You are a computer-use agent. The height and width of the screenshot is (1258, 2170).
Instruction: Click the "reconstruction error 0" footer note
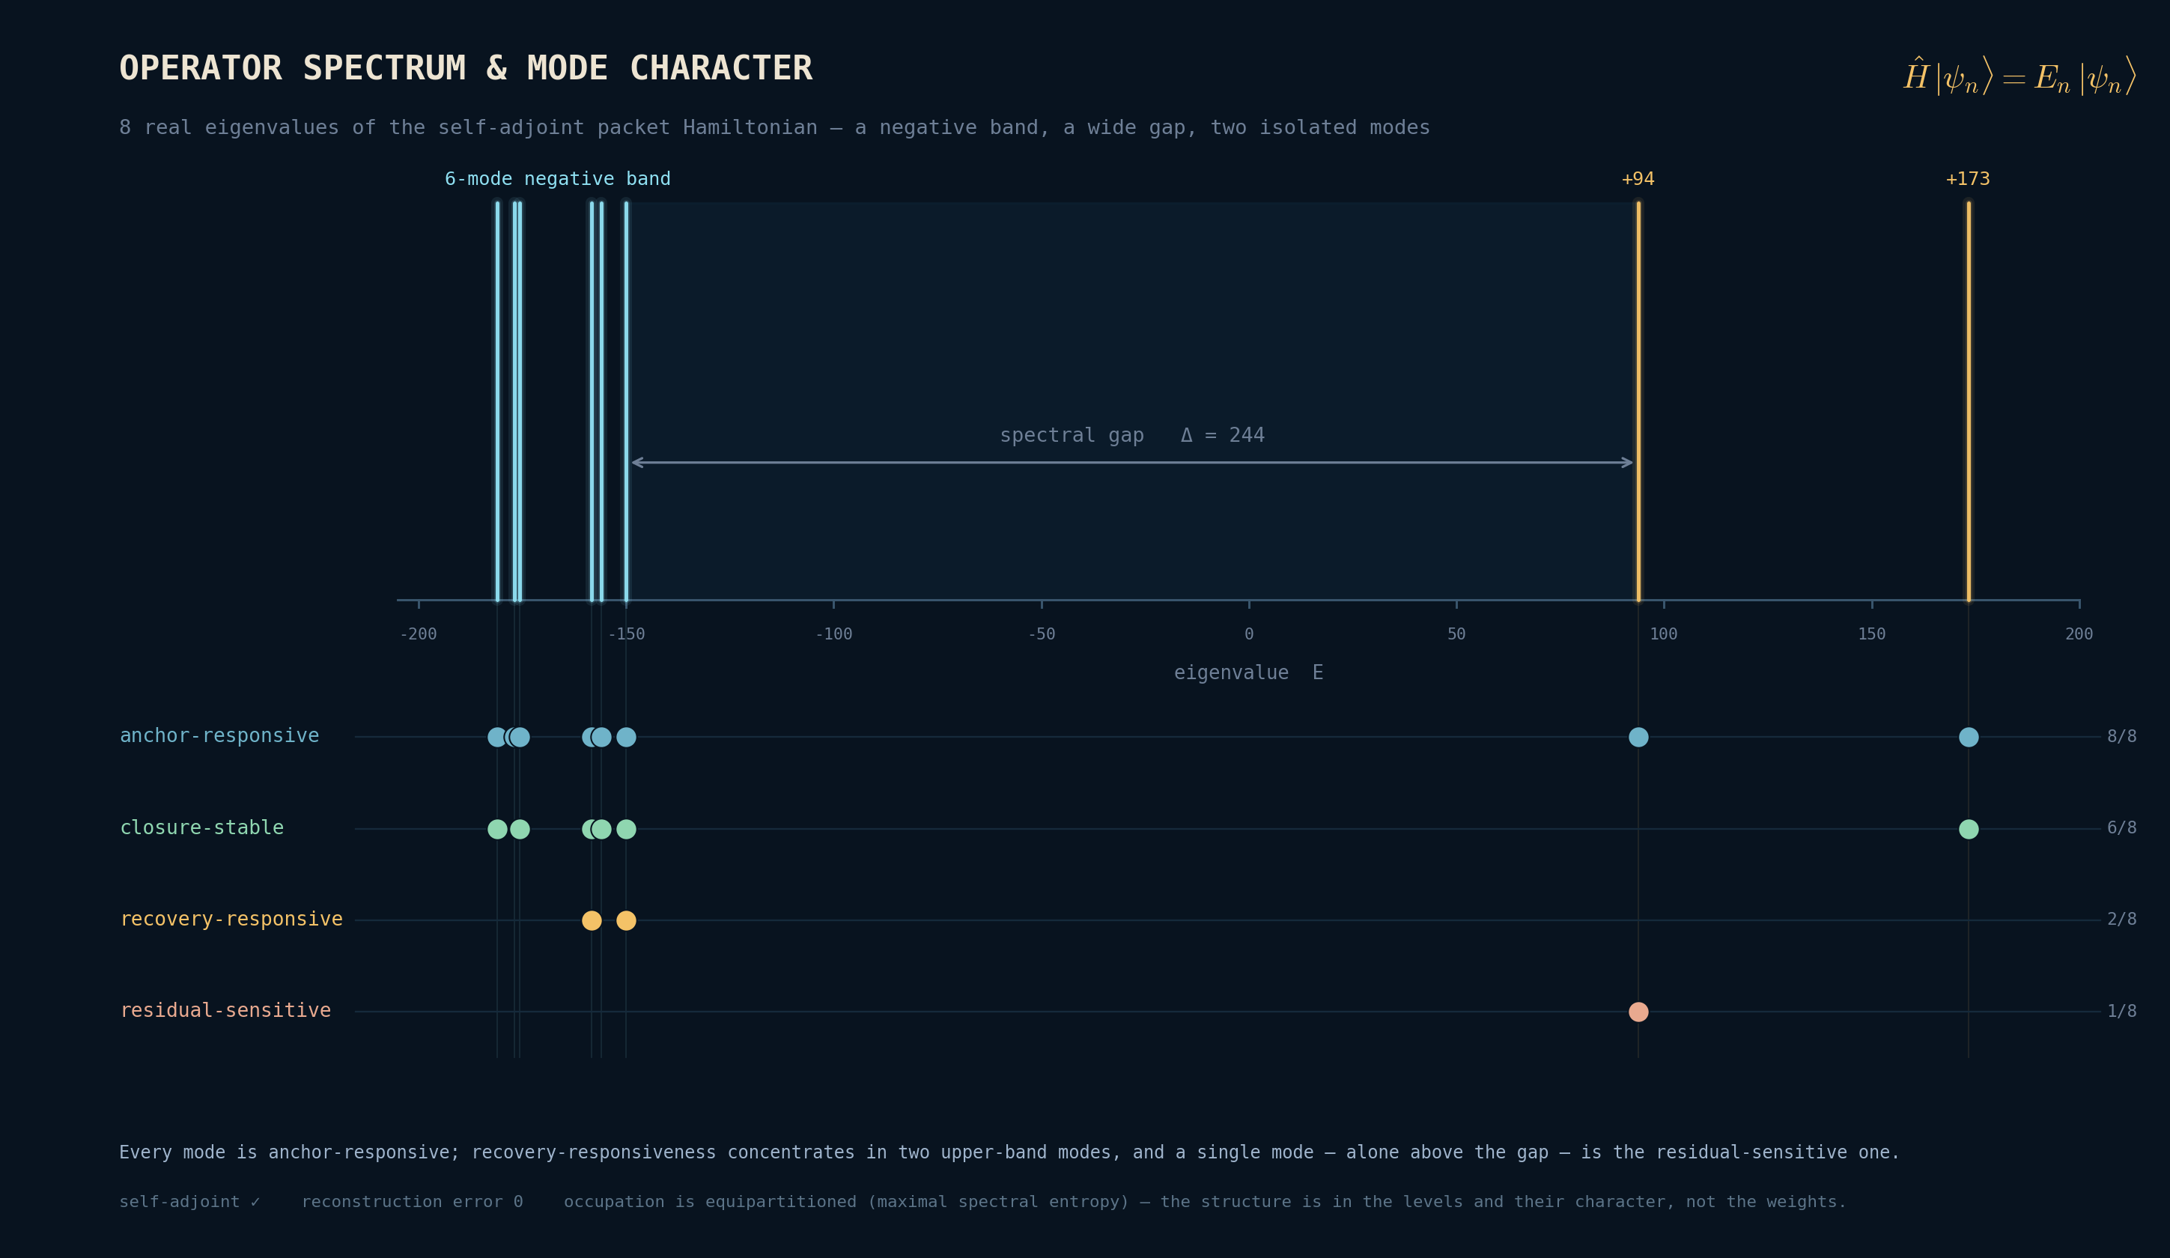412,1202
